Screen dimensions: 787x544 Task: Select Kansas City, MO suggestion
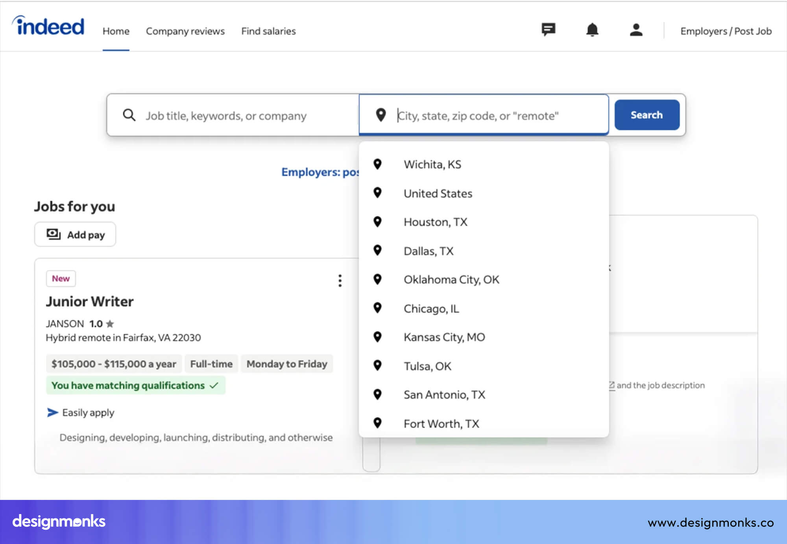tap(484, 337)
